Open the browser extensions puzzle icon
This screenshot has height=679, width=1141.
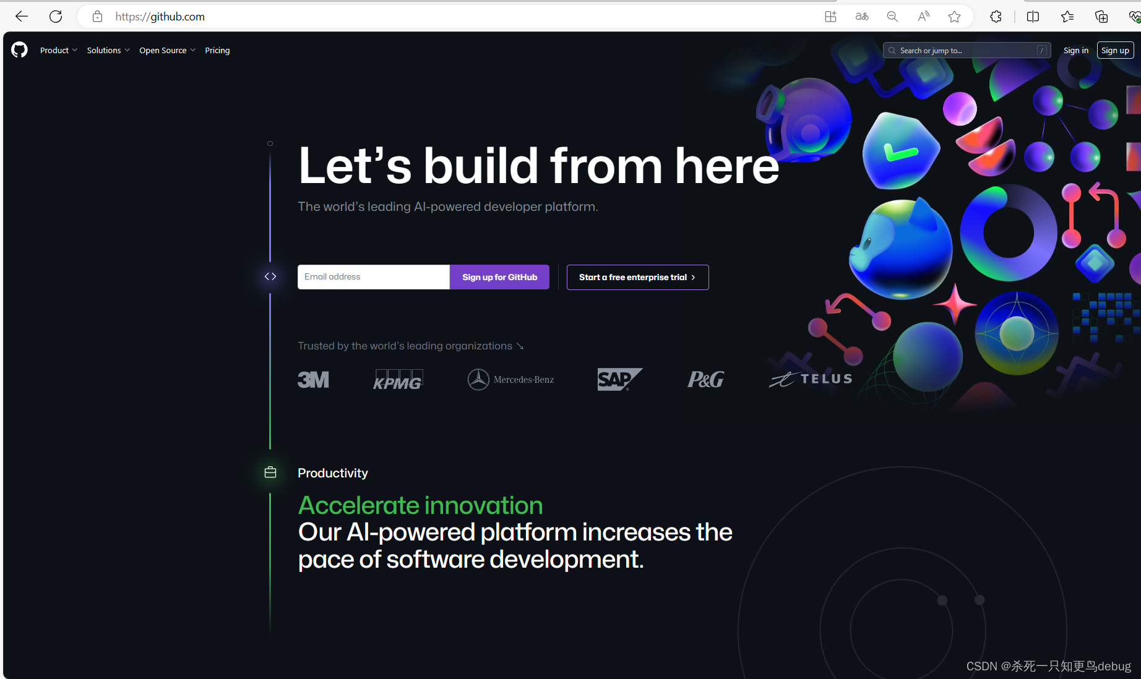pyautogui.click(x=996, y=17)
